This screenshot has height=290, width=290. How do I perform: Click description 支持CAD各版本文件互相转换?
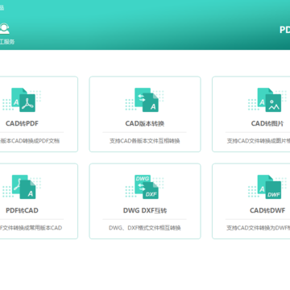coord(145,141)
